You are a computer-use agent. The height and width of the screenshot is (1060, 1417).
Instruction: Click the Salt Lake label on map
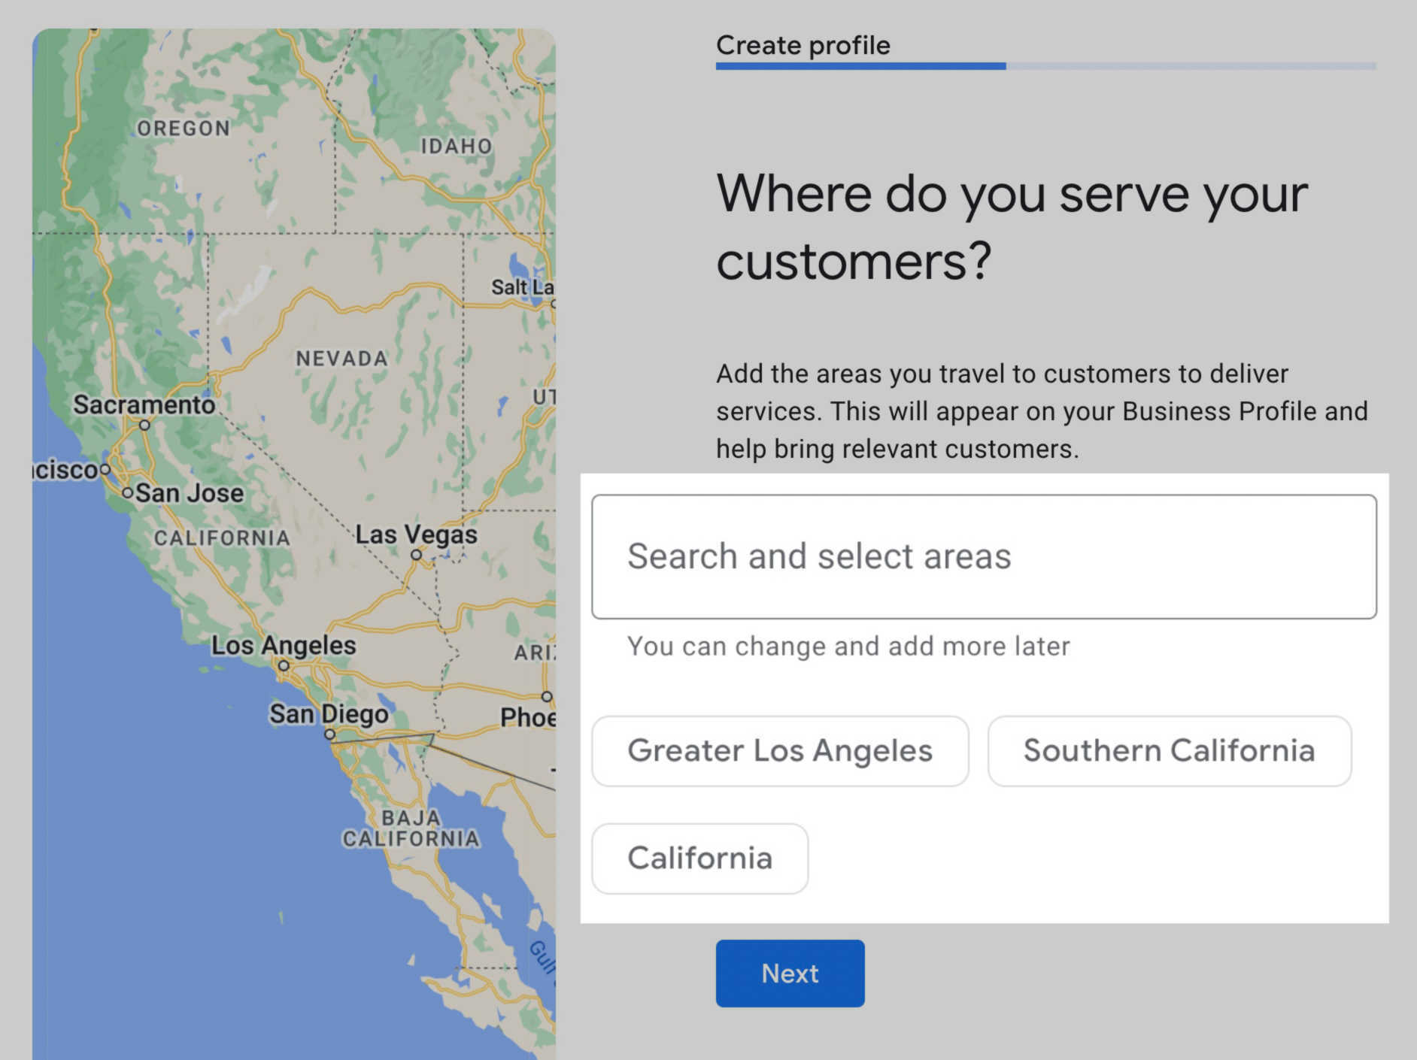coord(522,287)
